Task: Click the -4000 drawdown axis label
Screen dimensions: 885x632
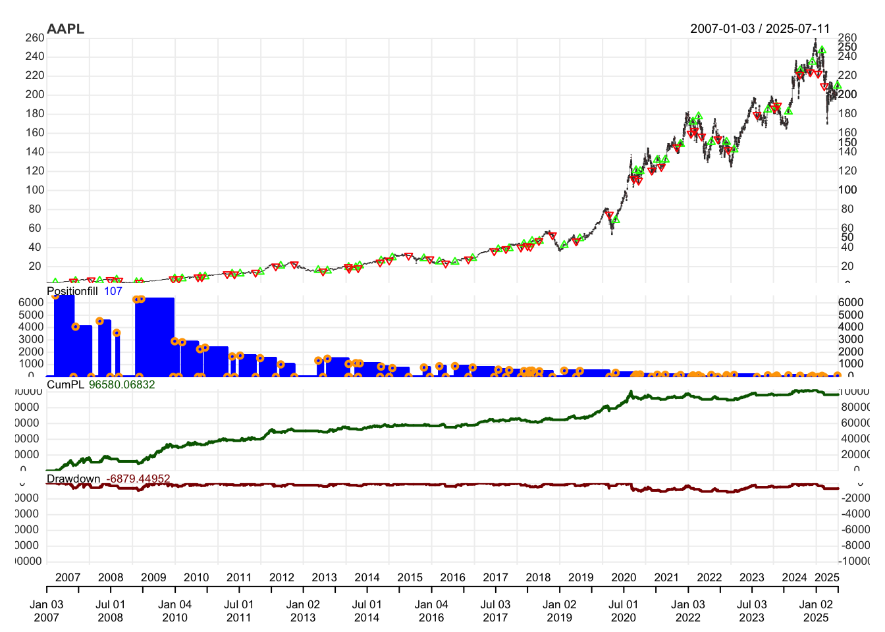Action: click(x=854, y=513)
